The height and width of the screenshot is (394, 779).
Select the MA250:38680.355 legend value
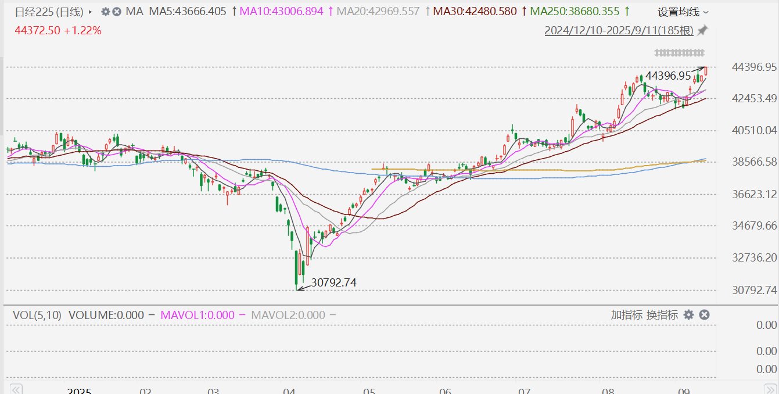(x=575, y=12)
